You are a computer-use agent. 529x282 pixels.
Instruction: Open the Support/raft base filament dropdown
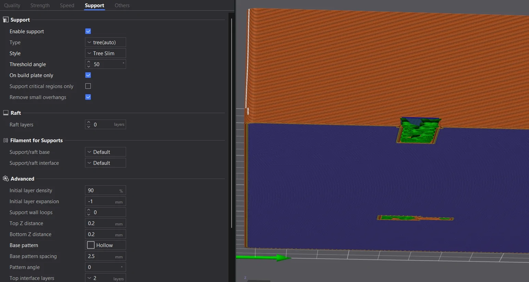106,152
